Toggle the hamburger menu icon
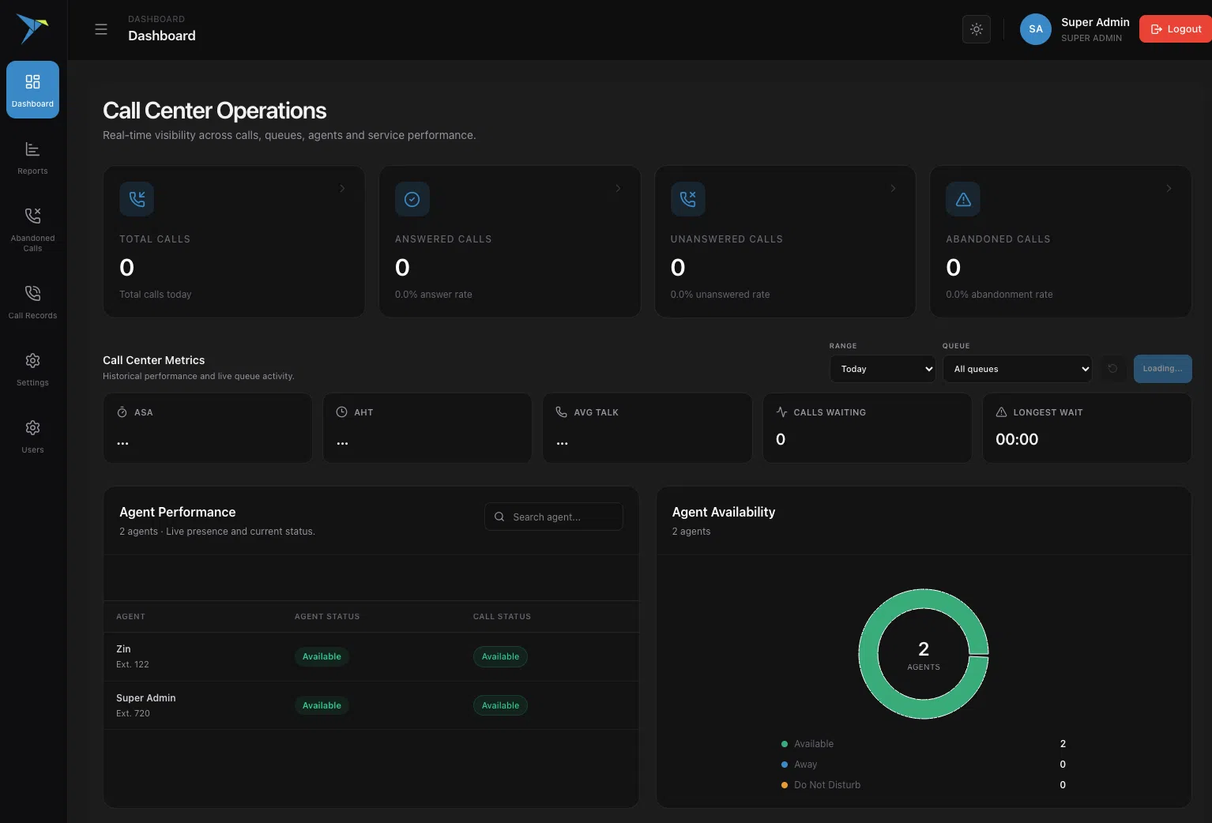The width and height of the screenshot is (1212, 823). pyautogui.click(x=101, y=29)
